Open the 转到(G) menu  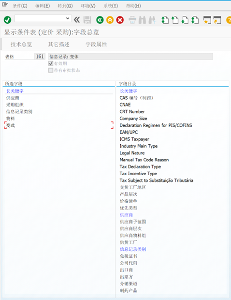click(65, 6)
